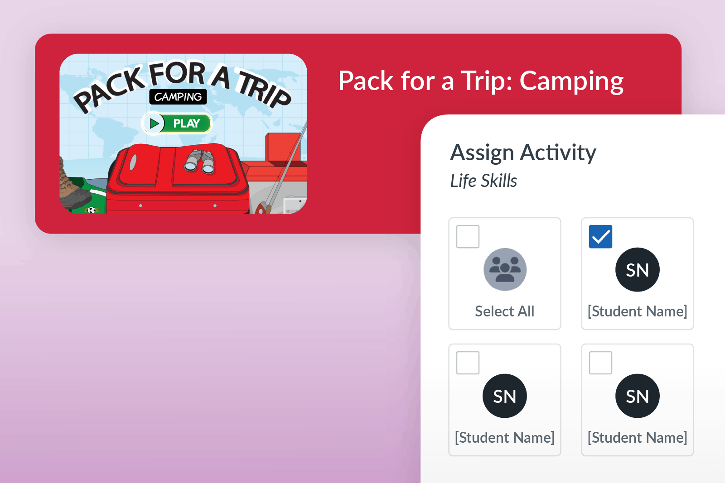This screenshot has height=483, width=725.
Task: Click the soccer ball in the game thumbnail
Action: point(92,210)
